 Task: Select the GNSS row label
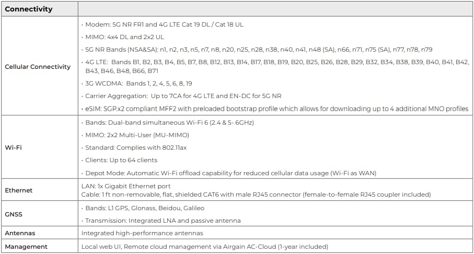(x=14, y=214)
